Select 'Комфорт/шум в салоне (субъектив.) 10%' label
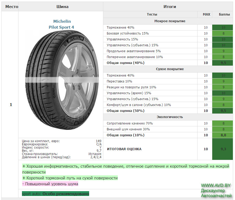 [139, 105]
